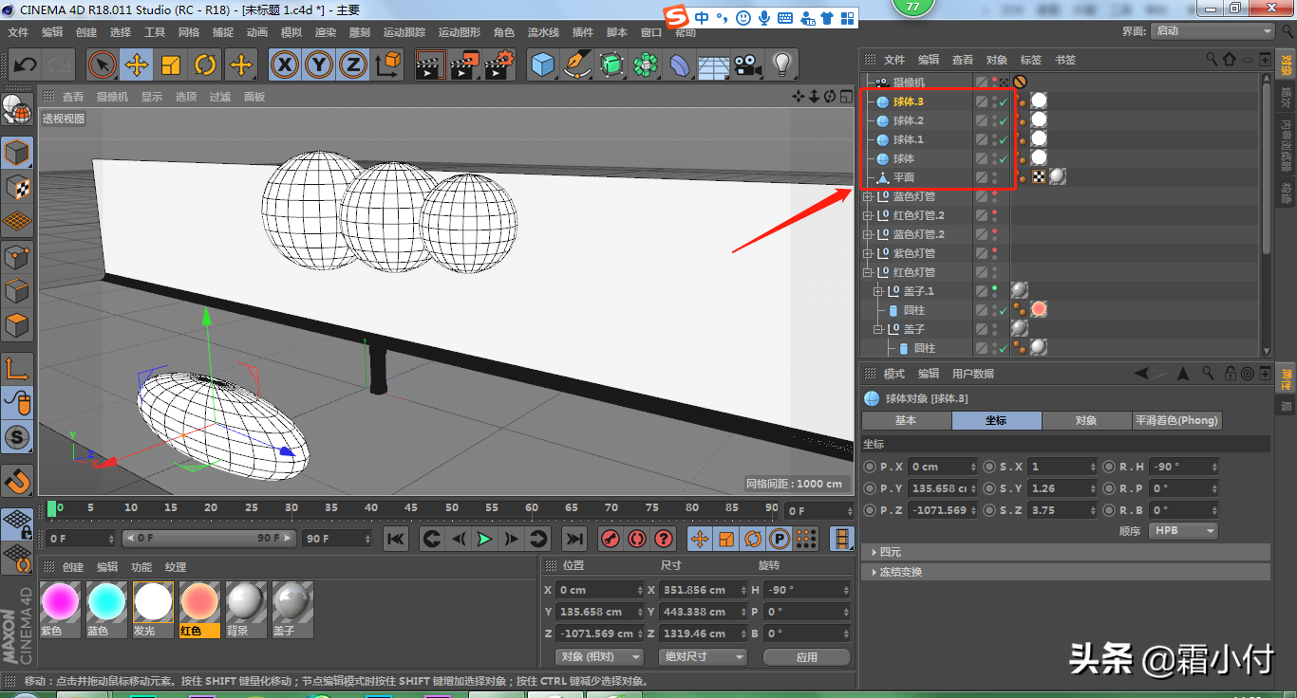The image size is (1297, 698).
Task: Toggle the green checkmark for 球体
Action: [x=1003, y=158]
